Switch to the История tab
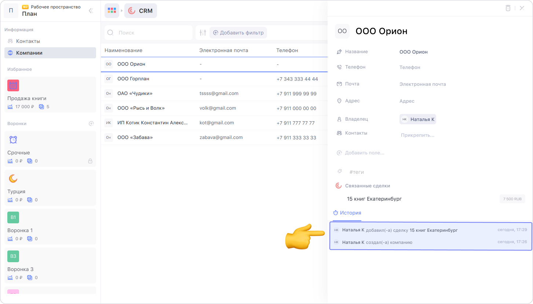This screenshot has width=533, height=304. (x=347, y=213)
